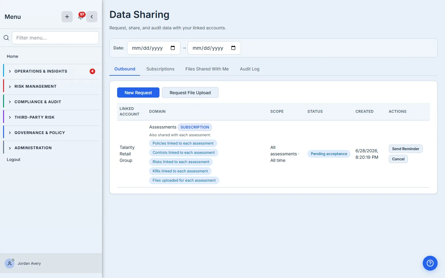
Task: Click the red 4 badge on Operations
Action: coord(92,71)
